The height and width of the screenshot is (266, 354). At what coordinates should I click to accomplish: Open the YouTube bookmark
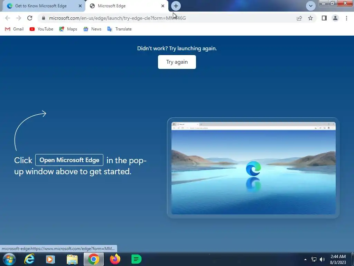point(41,29)
